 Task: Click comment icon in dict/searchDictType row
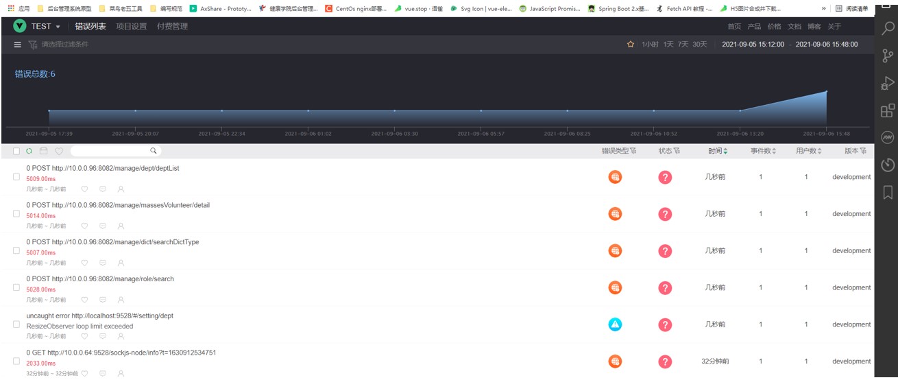click(x=103, y=263)
